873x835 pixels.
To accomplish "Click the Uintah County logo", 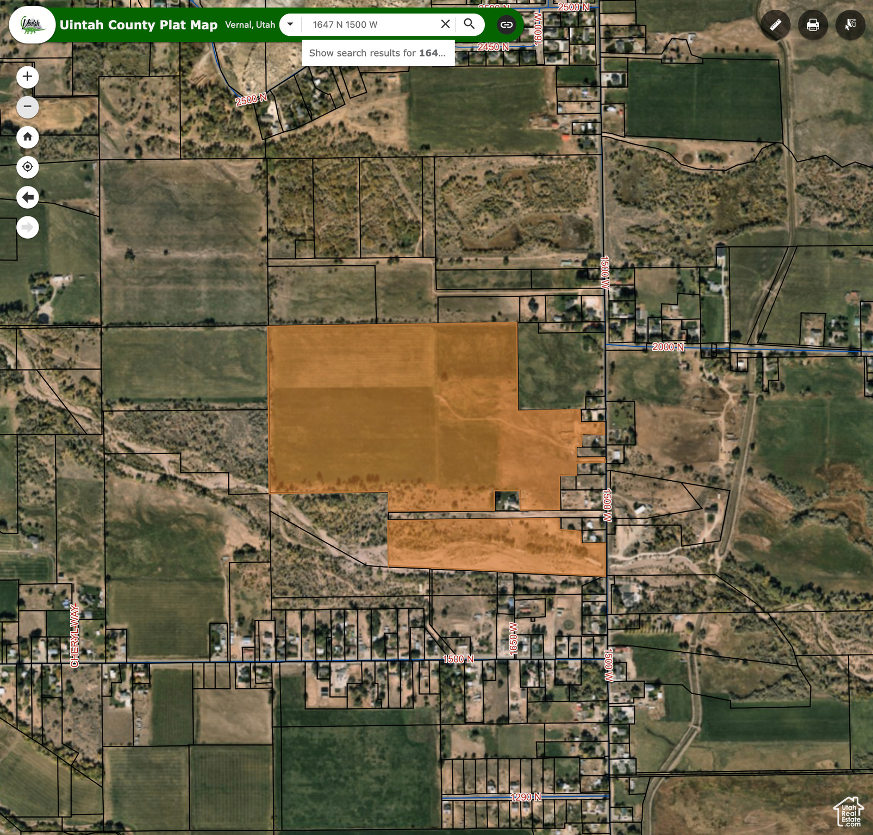I will click(x=32, y=25).
